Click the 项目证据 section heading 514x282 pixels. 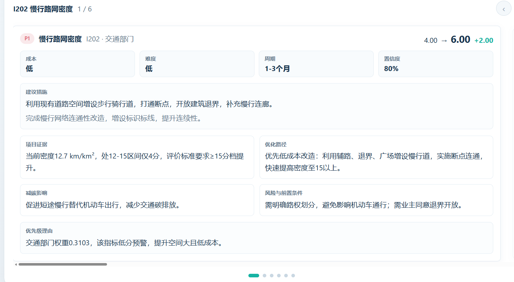tap(37, 144)
